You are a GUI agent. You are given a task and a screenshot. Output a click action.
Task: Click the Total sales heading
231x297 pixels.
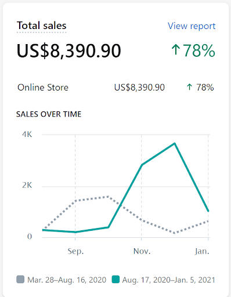point(42,26)
